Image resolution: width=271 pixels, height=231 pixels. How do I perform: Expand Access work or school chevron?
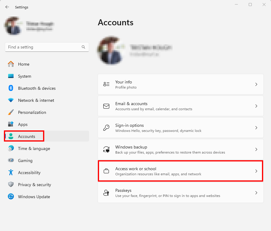click(256, 171)
